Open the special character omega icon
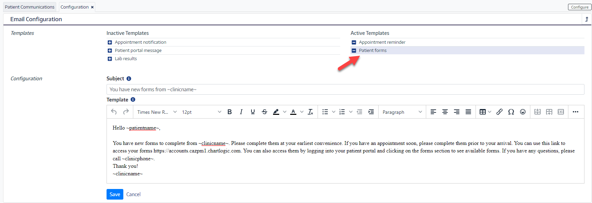Image resolution: width=592 pixels, height=203 pixels. [511, 112]
